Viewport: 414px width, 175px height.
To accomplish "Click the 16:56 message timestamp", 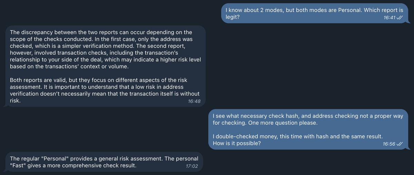I will point(389,144).
